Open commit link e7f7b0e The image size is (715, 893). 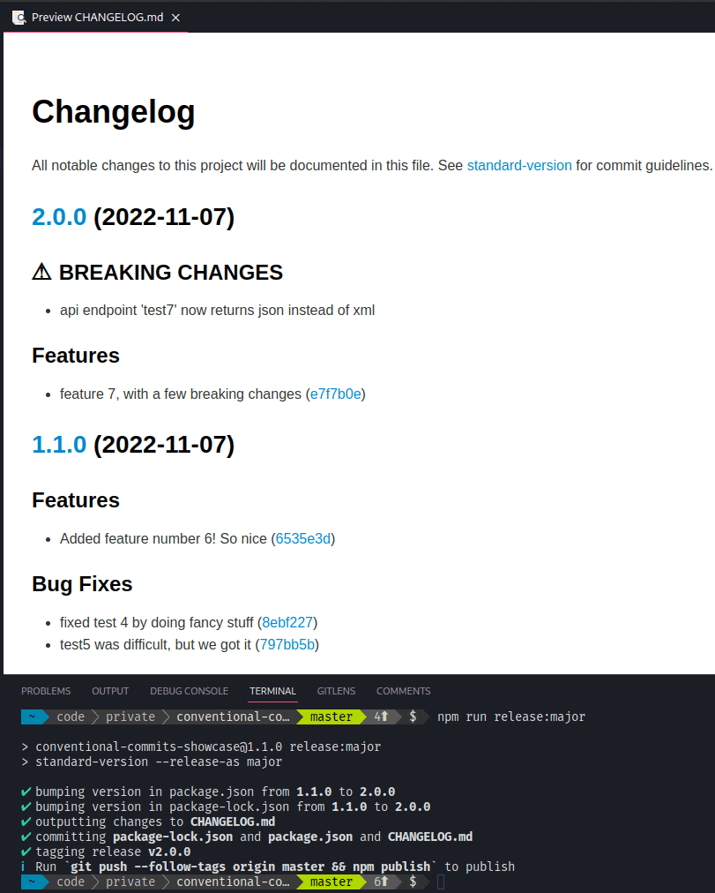click(x=336, y=394)
